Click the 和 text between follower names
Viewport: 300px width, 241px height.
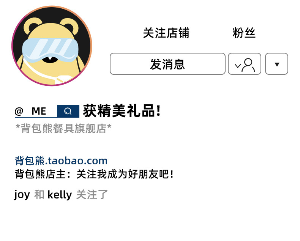pos(39,195)
